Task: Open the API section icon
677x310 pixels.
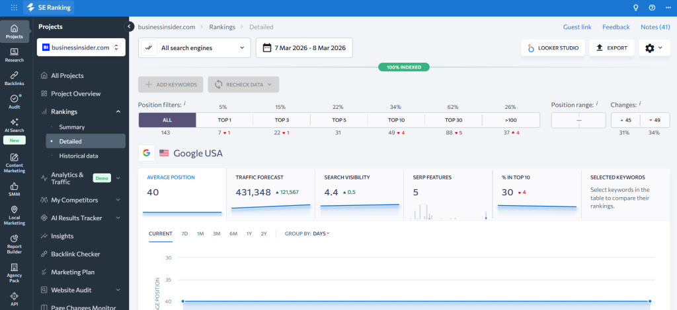Action: (x=15, y=299)
